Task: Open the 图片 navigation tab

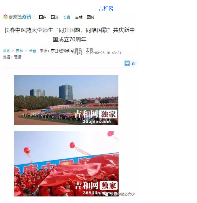Action: 90,17
